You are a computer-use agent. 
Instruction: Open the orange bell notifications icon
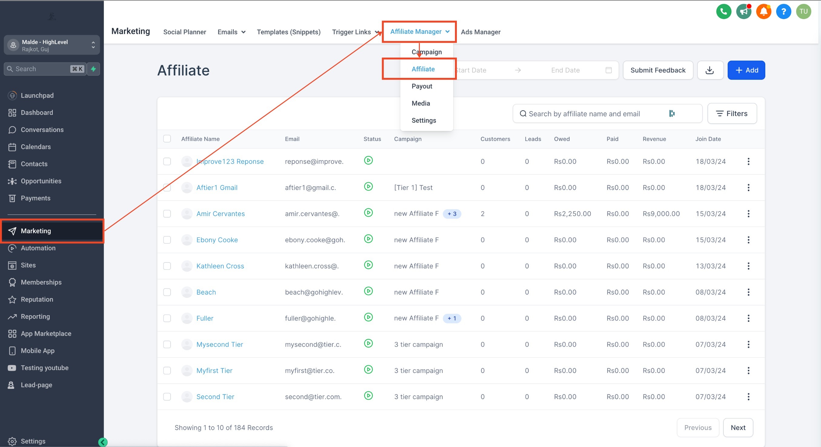click(x=763, y=12)
